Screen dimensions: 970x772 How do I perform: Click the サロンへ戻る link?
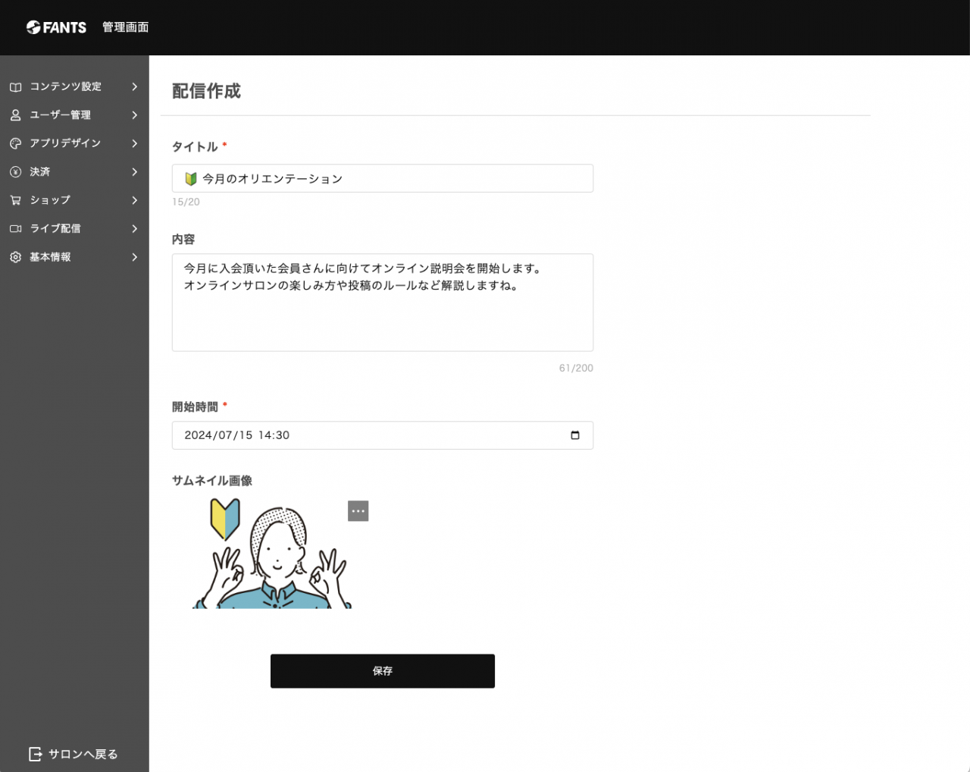[x=74, y=754]
